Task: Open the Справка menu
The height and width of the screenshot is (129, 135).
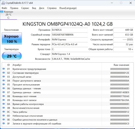Action: [x=52, y=8]
